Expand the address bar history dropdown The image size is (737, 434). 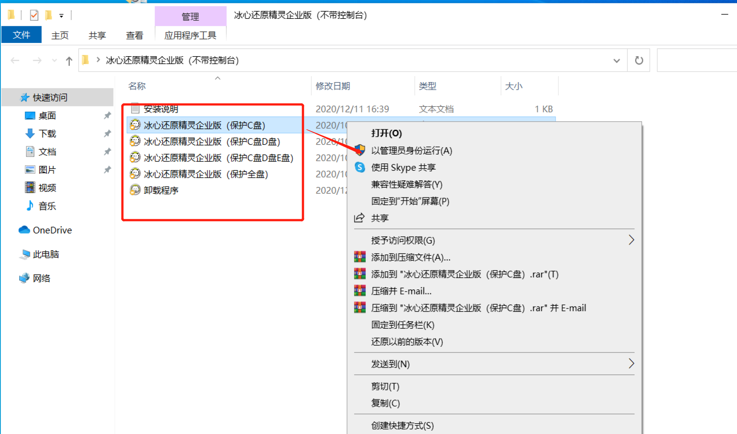(617, 61)
